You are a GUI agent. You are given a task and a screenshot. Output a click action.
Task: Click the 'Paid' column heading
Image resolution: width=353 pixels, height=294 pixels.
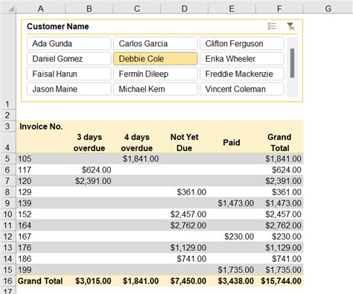click(x=232, y=142)
